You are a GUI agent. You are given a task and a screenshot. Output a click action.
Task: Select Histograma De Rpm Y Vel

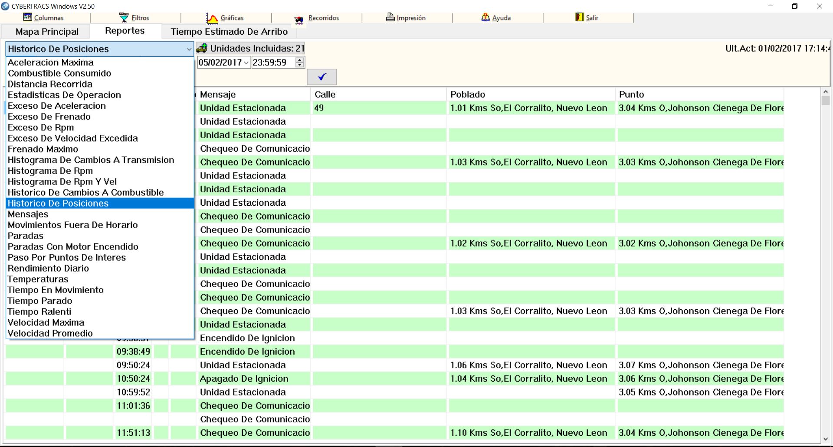(100, 181)
